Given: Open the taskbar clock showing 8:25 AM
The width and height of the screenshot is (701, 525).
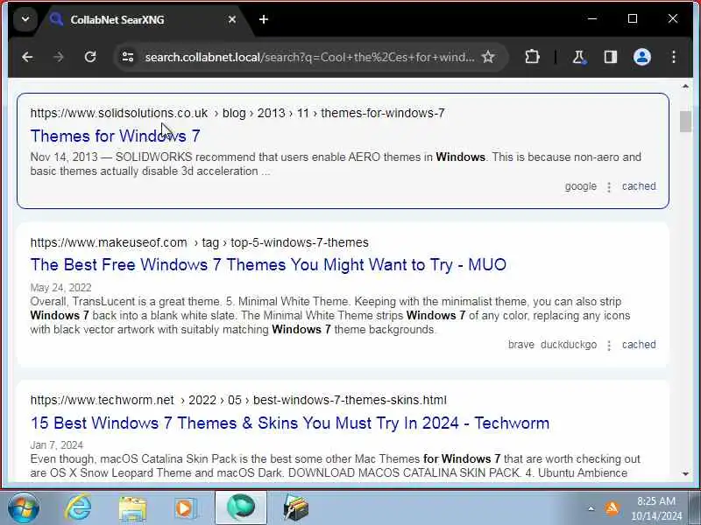Looking at the screenshot, I should click(656, 508).
